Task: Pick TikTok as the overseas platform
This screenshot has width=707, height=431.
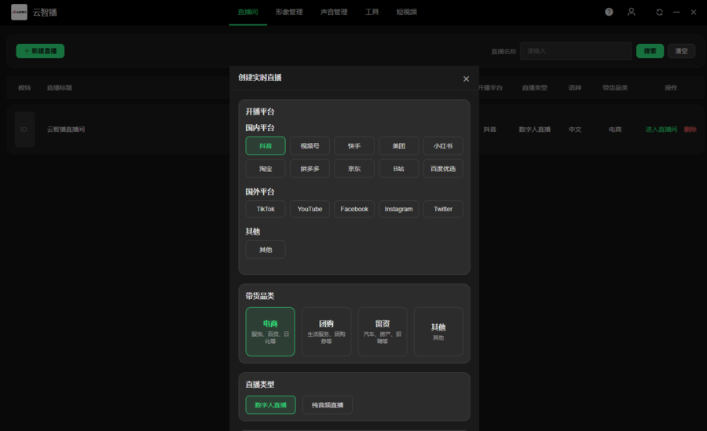Action: [x=266, y=209]
